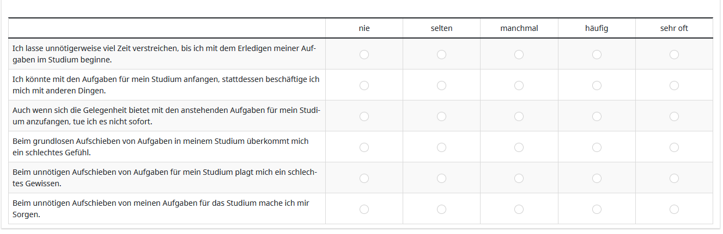Screen dimensions: 723x234
Task: Select 'nie' for 'mache ich mir Sorgen' row
Action: pos(364,209)
